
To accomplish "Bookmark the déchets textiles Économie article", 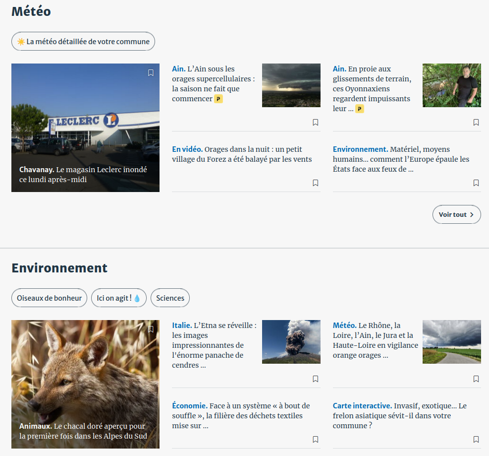I will click(x=315, y=440).
